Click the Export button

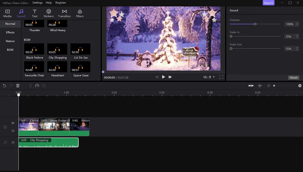(x=268, y=3)
